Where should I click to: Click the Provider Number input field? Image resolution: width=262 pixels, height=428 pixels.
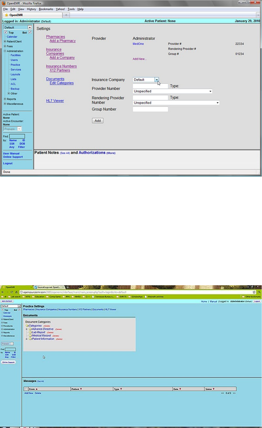(150, 86)
